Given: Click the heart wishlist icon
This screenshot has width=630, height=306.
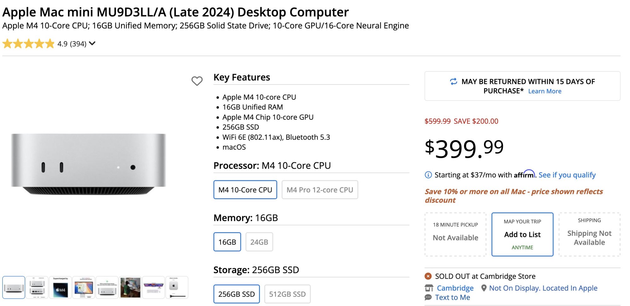Looking at the screenshot, I should click(x=197, y=81).
